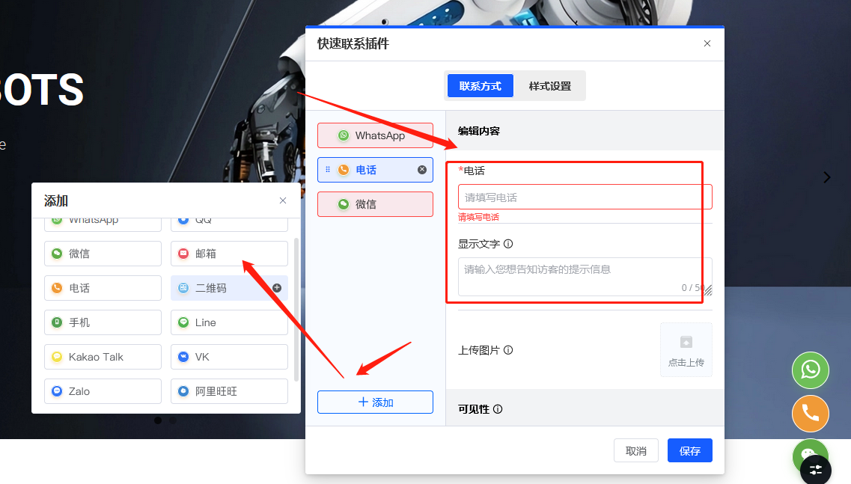Click the 添加 button in contact list
This screenshot has height=484, width=851.
point(375,402)
